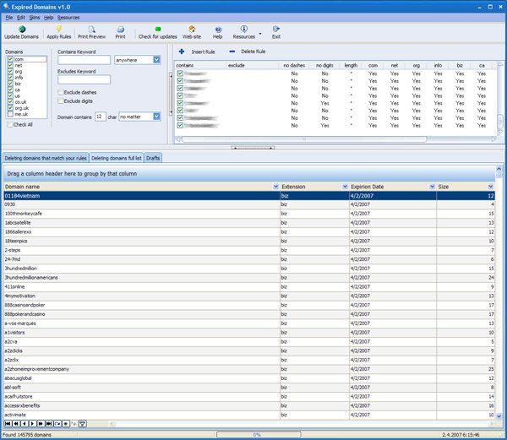This screenshot has height=440, width=507.
Task: Jump to first record in navigator
Action: click(x=8, y=423)
